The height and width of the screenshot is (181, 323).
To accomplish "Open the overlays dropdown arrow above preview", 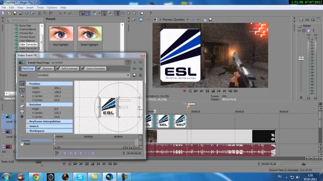I will (198, 20).
